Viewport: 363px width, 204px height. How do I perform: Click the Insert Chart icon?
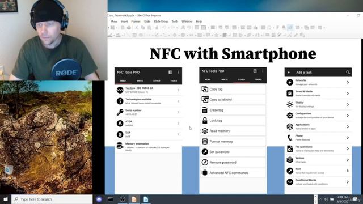(255, 28)
